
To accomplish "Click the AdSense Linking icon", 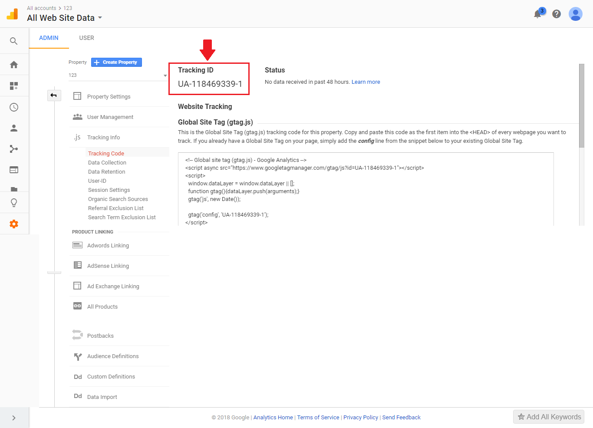I will coord(78,265).
